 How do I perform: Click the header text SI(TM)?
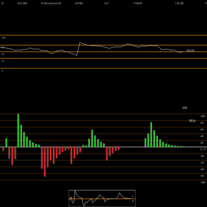[79, 3]
